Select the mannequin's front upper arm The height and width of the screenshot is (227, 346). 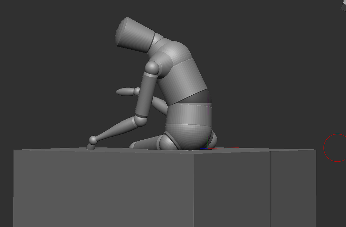146,95
